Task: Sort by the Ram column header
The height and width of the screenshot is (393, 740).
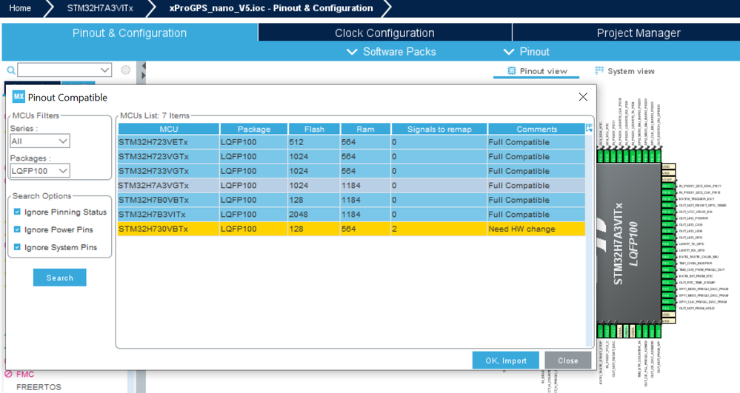Action: point(365,129)
